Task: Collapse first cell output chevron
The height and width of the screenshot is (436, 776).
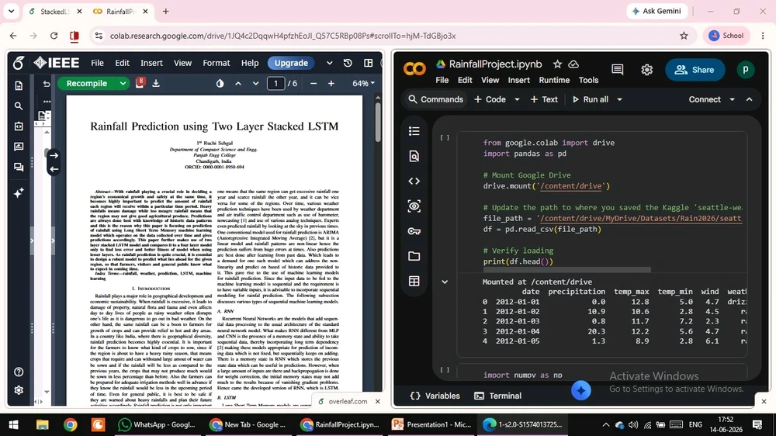Action: (x=445, y=282)
